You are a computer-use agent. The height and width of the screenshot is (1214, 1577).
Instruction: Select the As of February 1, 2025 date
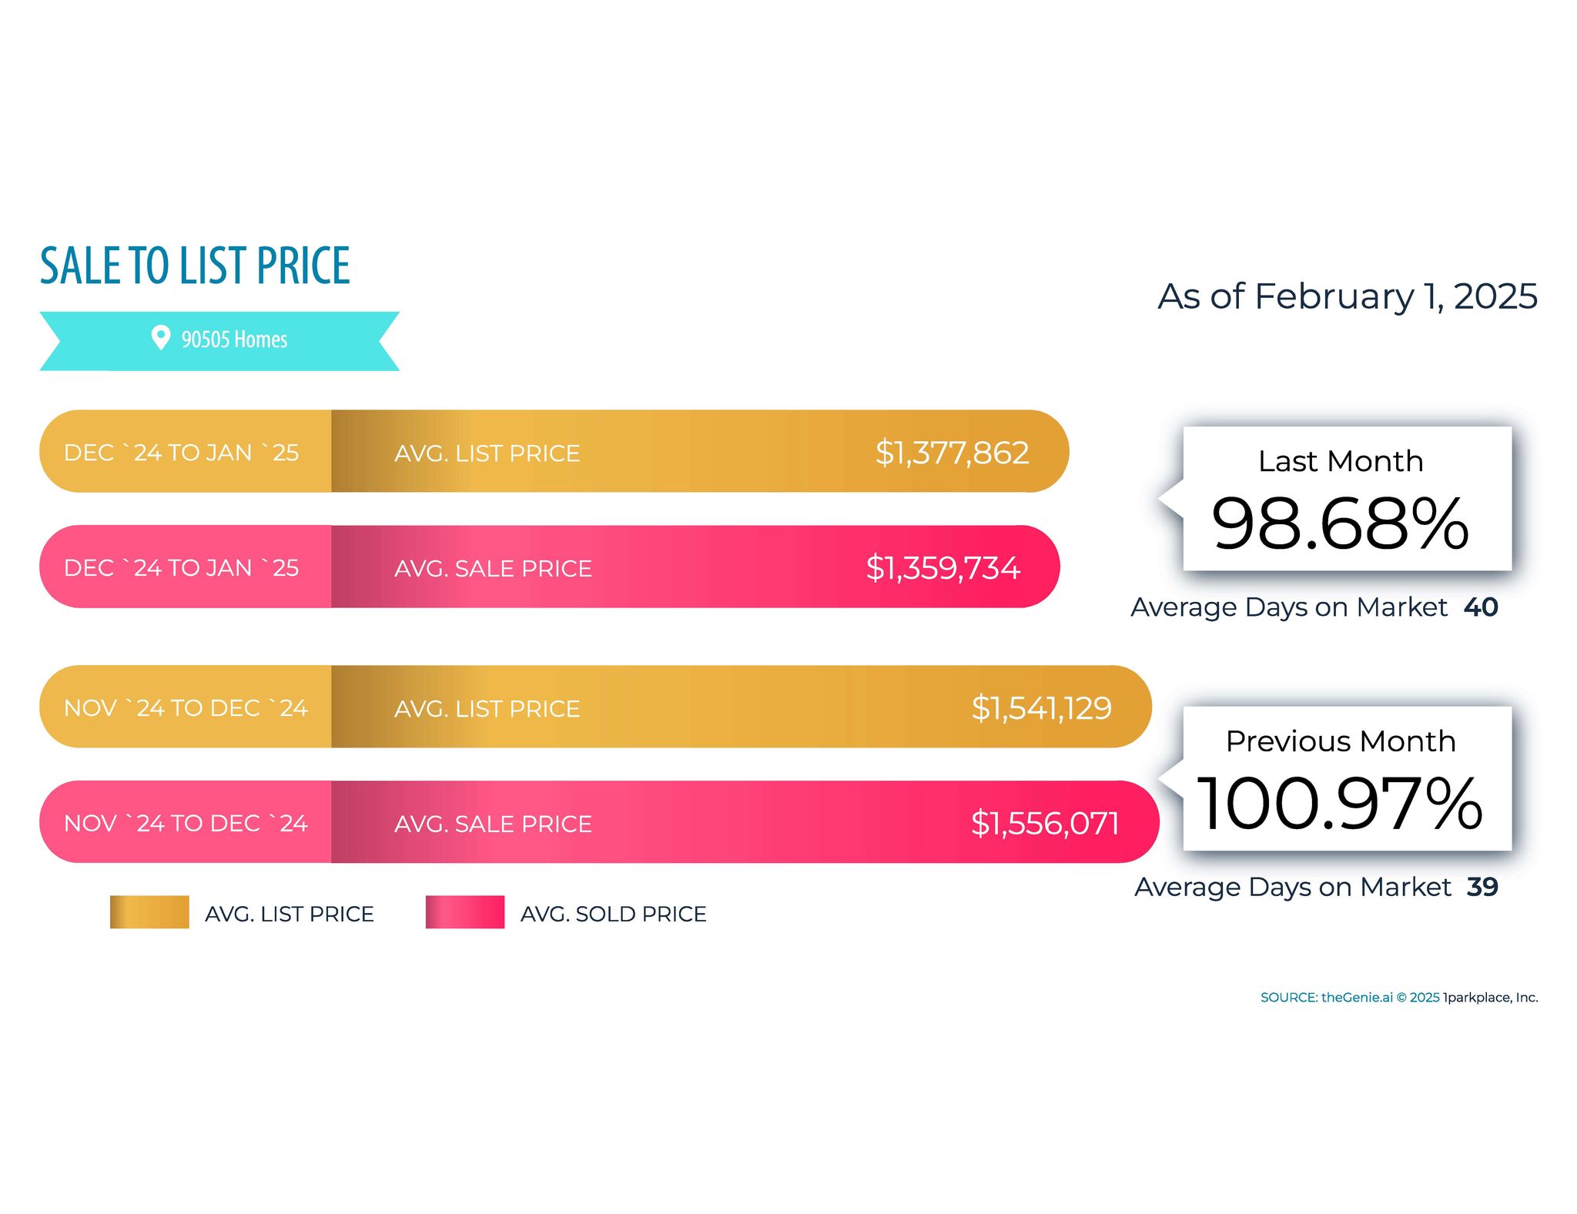1347,296
